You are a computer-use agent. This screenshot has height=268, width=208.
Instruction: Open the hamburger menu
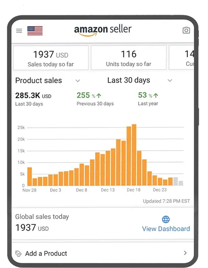pyautogui.click(x=19, y=30)
